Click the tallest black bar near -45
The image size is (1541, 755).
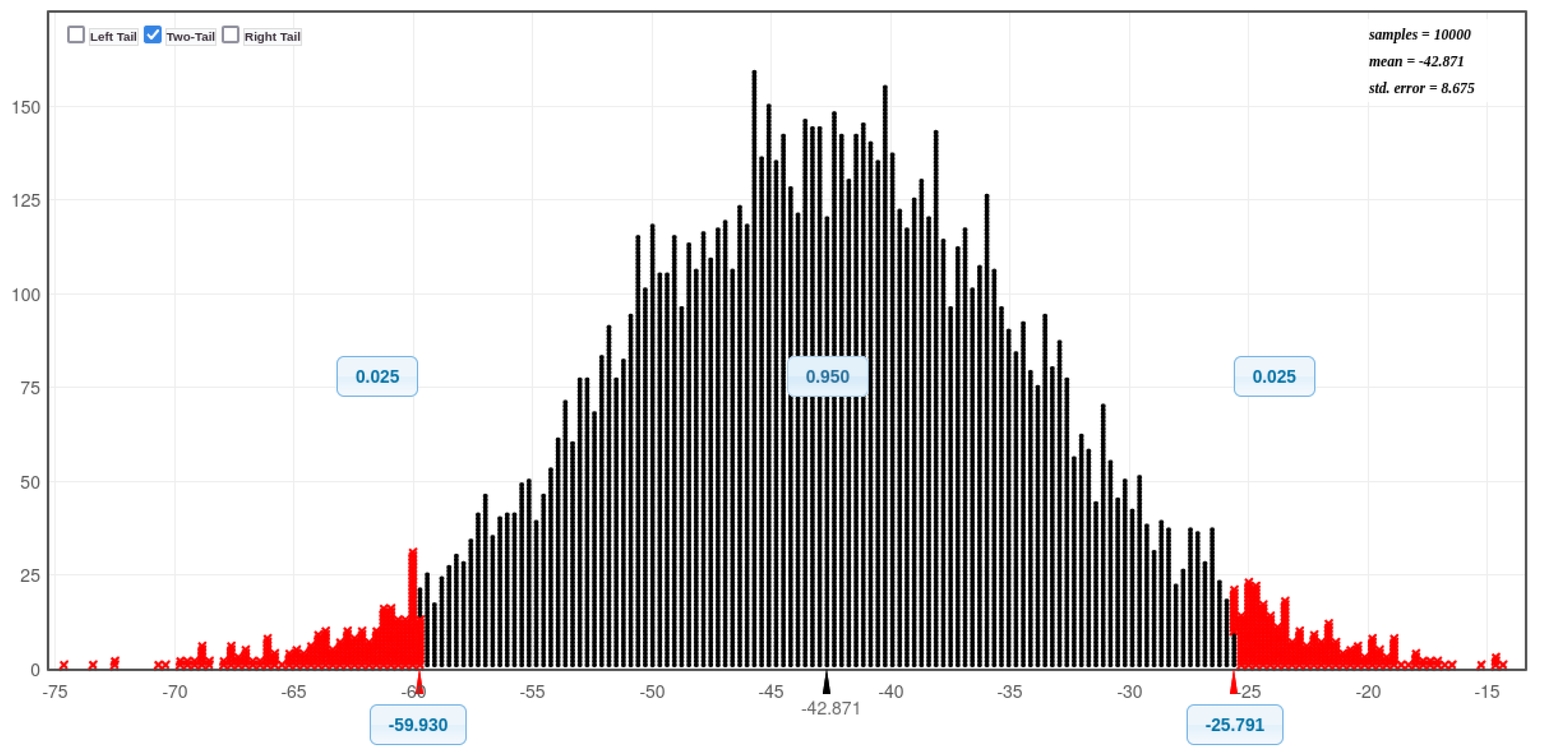point(754,359)
